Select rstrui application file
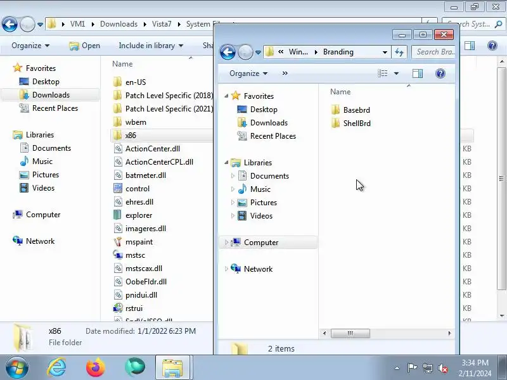 (x=128, y=308)
